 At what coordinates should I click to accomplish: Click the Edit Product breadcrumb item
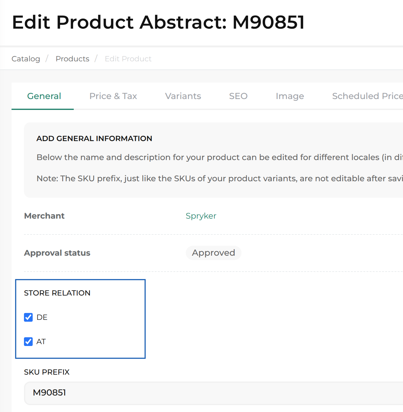(128, 59)
